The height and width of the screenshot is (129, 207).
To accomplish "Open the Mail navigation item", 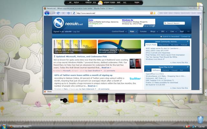I will [182, 32].
